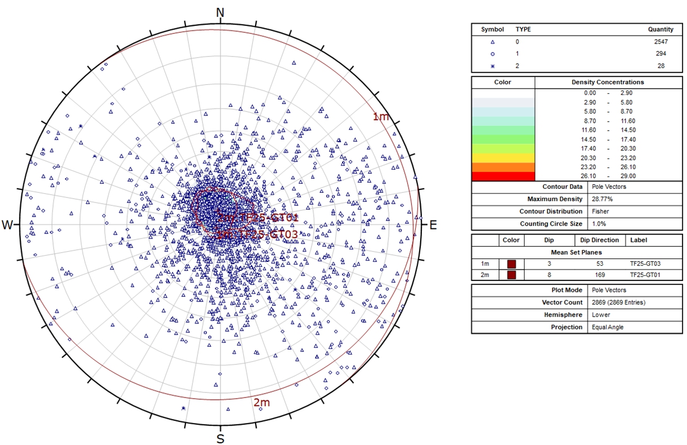Click the TF25-GT01 label in the Mean Set Planes table
The height and width of the screenshot is (445, 687).
(x=645, y=275)
